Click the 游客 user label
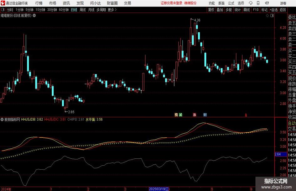This screenshot has width=296, height=191. (x=283, y=3)
